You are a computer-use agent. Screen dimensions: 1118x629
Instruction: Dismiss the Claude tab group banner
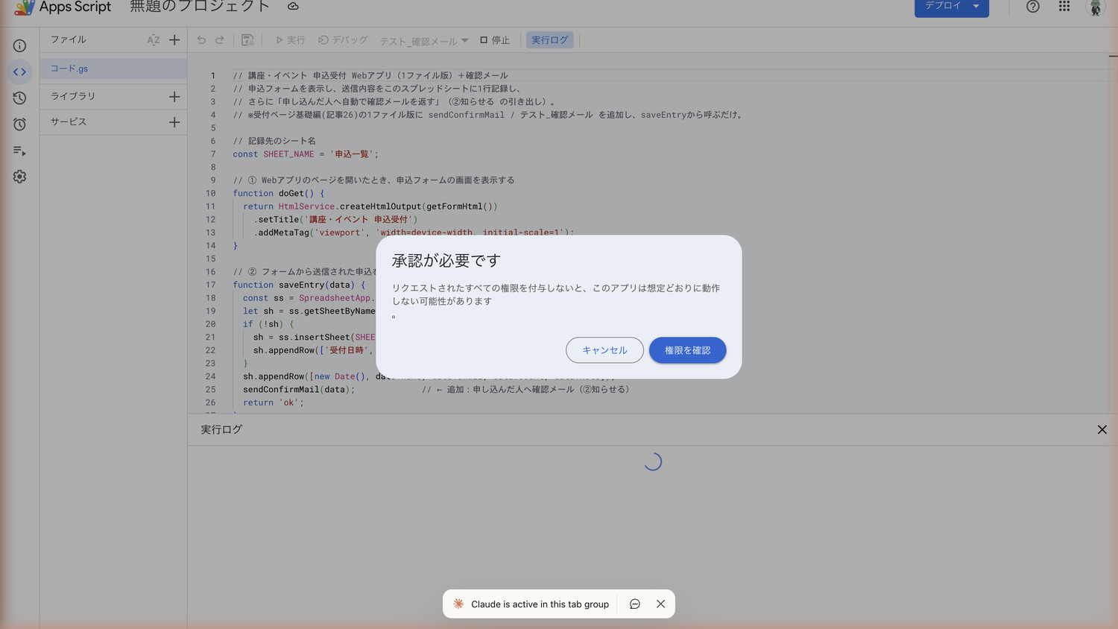point(660,604)
